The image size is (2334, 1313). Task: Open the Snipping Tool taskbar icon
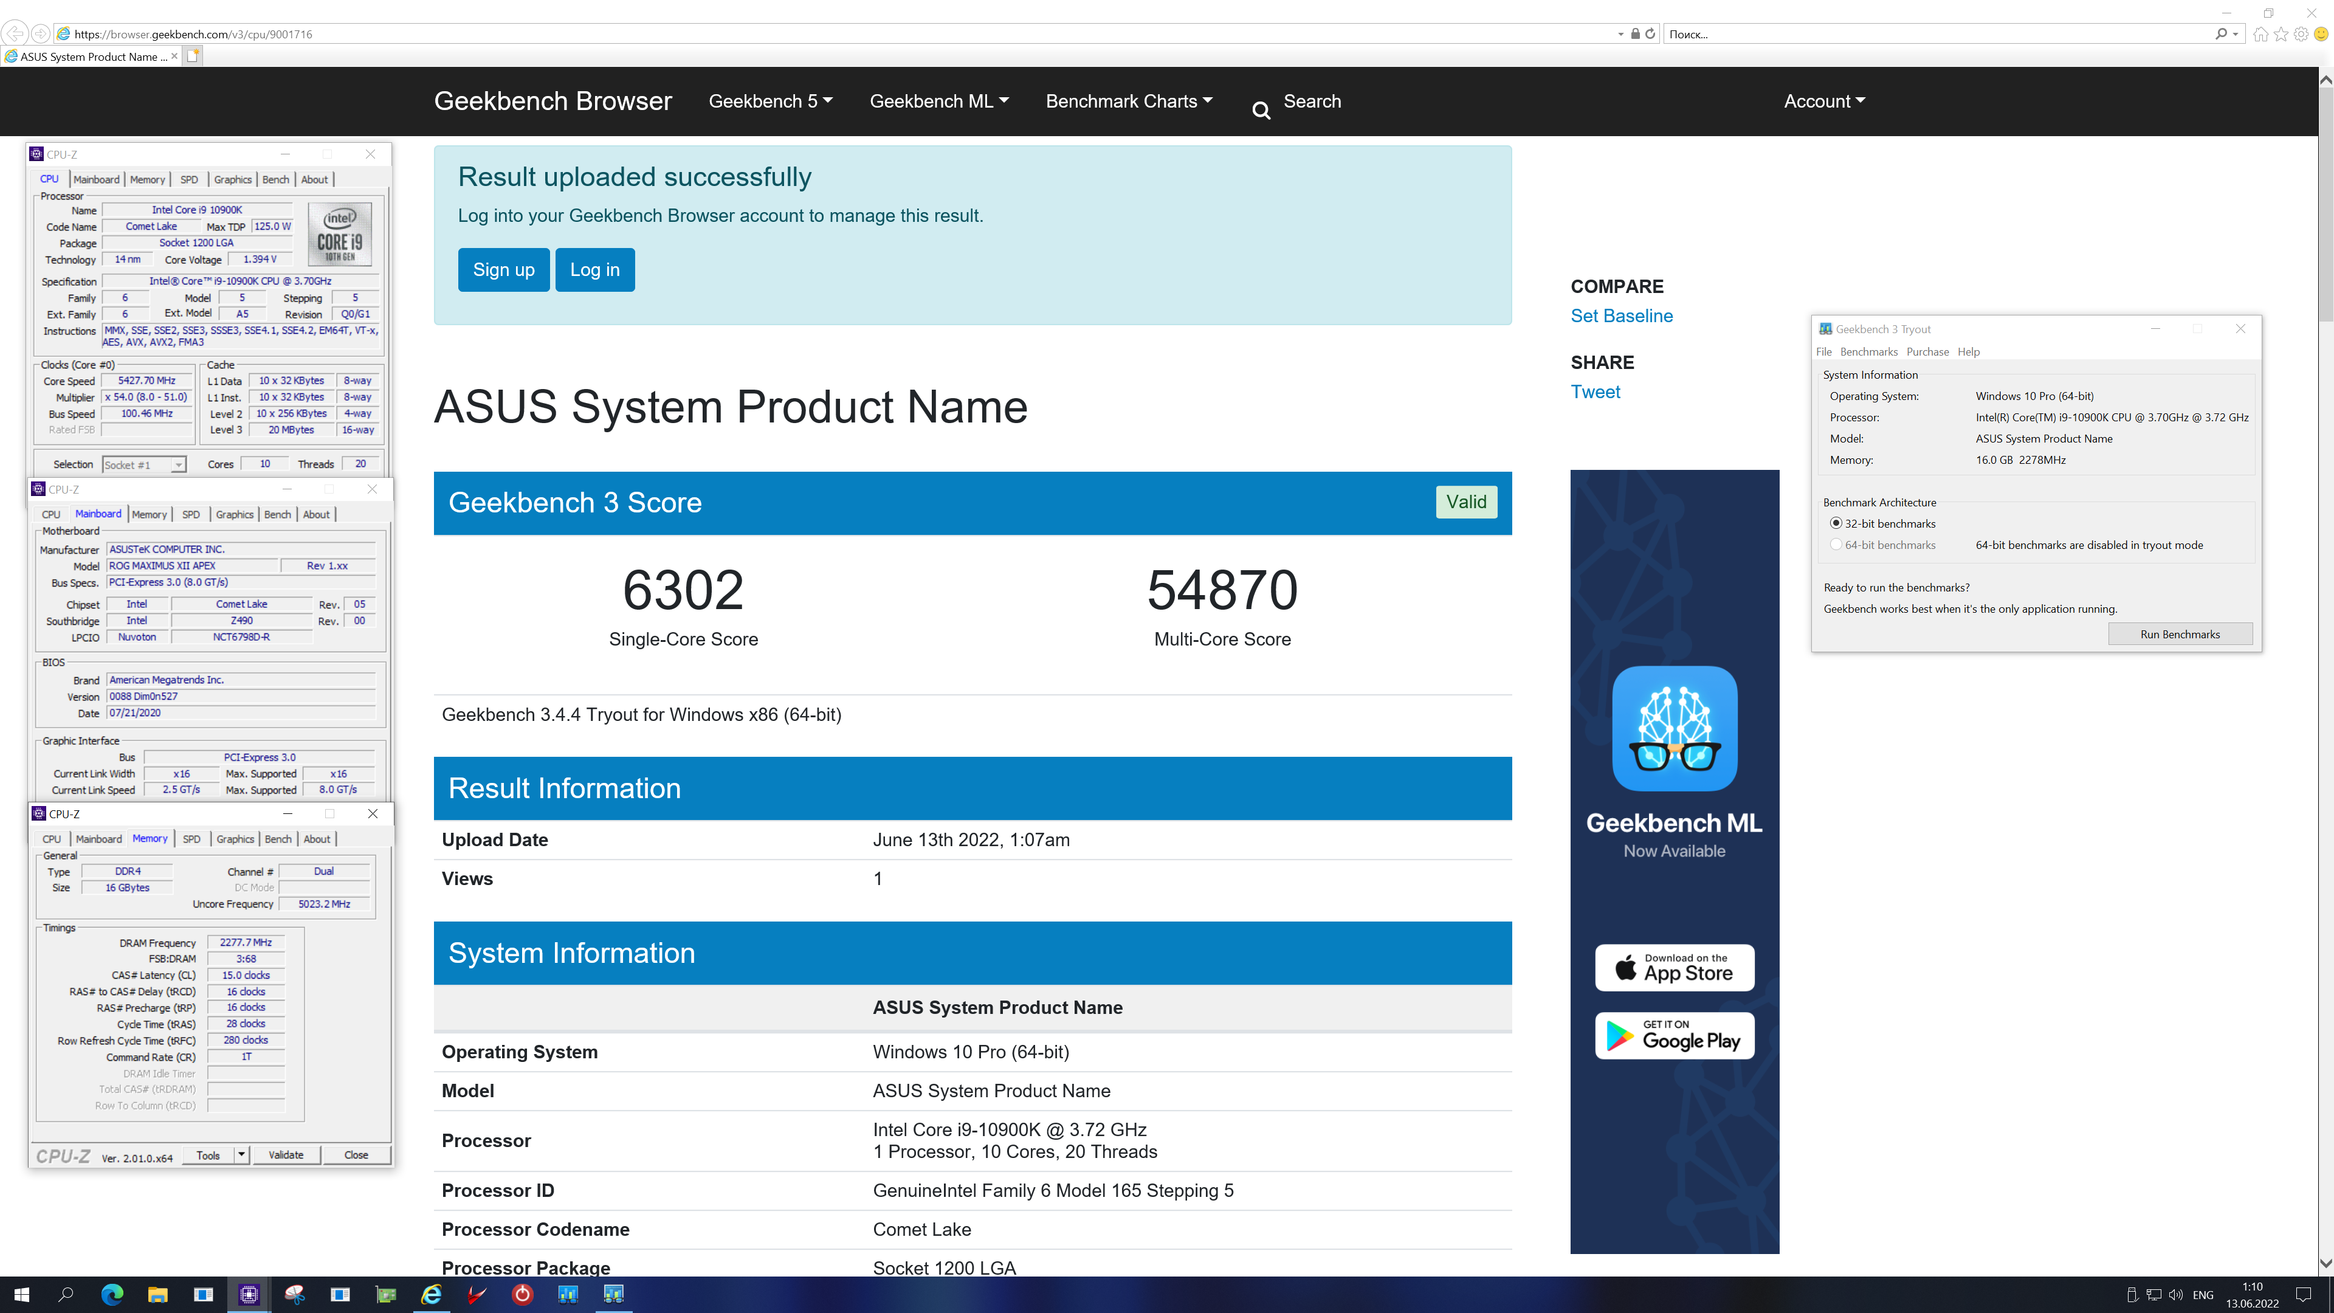tap(294, 1295)
